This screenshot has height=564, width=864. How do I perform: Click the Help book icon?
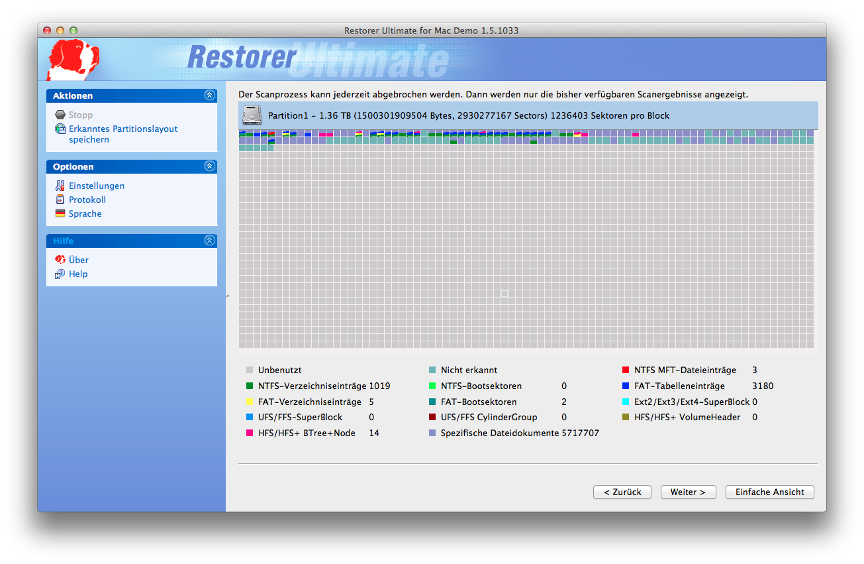click(60, 274)
